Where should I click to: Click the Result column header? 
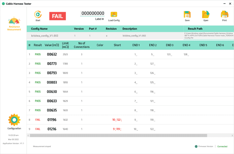[38, 45]
